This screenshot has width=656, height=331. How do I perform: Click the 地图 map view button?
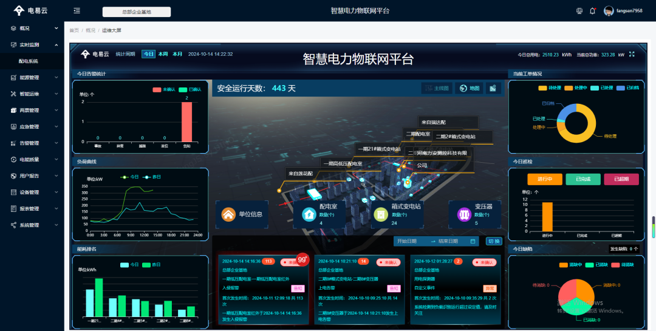[469, 89]
